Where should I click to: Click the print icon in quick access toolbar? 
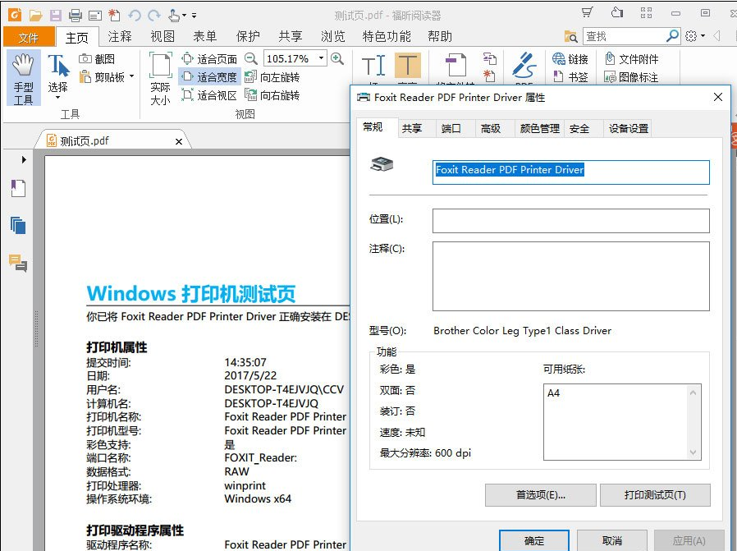tap(76, 16)
